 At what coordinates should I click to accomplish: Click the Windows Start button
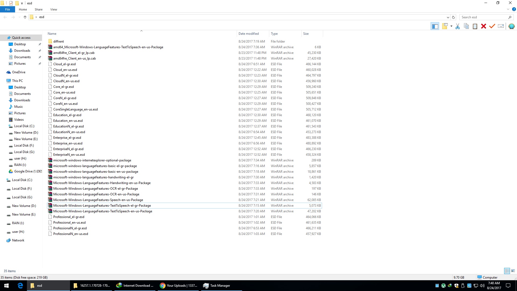6,286
